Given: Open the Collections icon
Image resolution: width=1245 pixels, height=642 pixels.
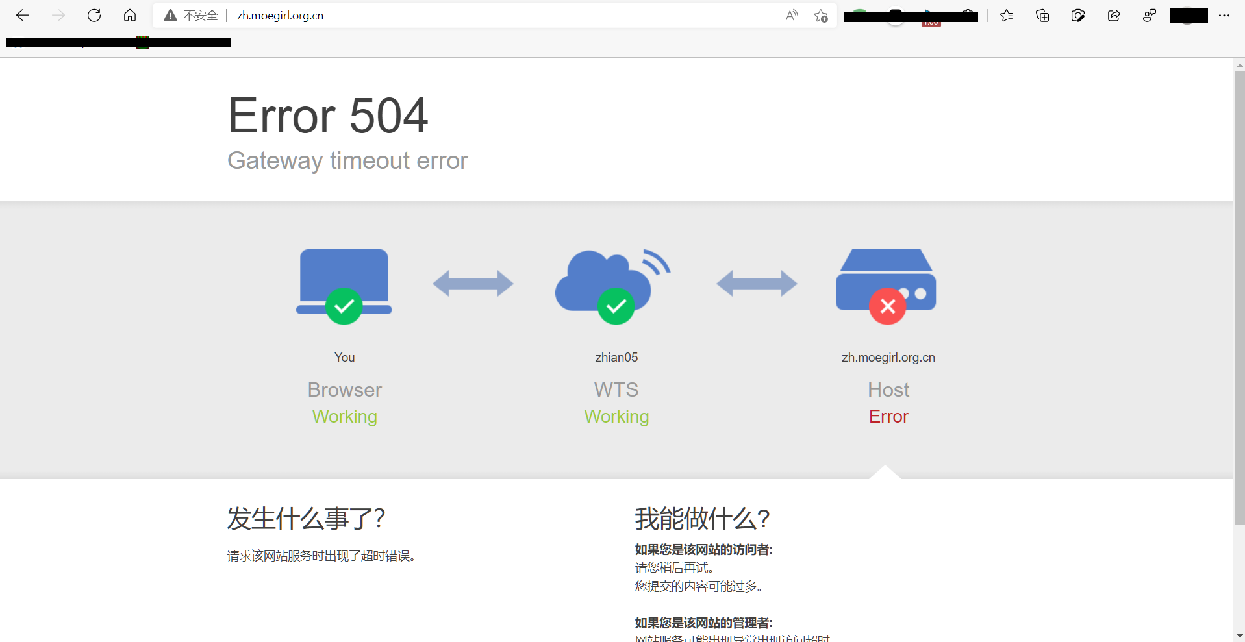Looking at the screenshot, I should [1042, 16].
